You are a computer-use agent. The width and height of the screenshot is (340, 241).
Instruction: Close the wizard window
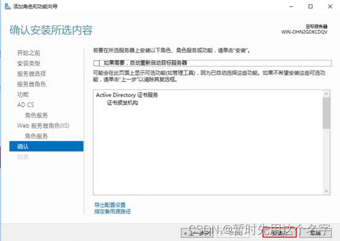point(330,7)
